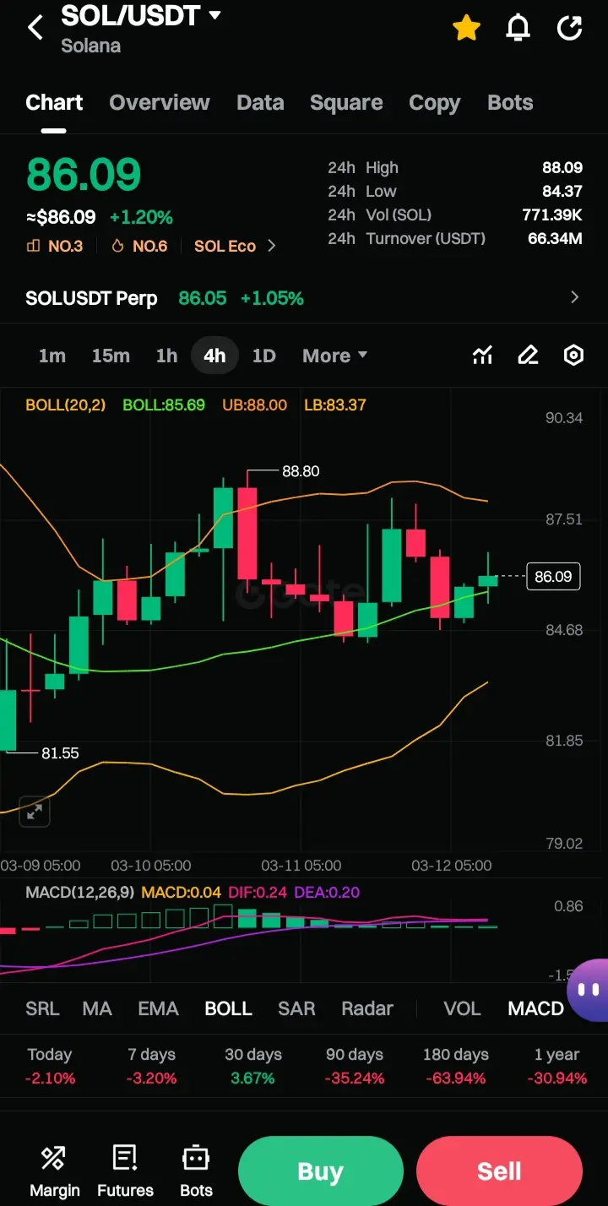Open the Copy tab
Image resolution: width=608 pixels, height=1206 pixels.
tap(434, 103)
